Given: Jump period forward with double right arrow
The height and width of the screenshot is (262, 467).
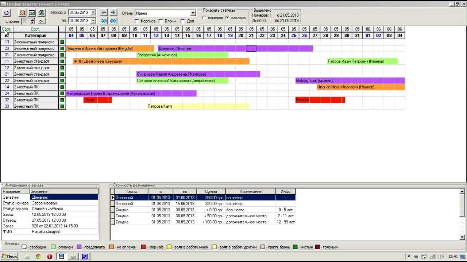Looking at the screenshot, I should click(x=113, y=21).
